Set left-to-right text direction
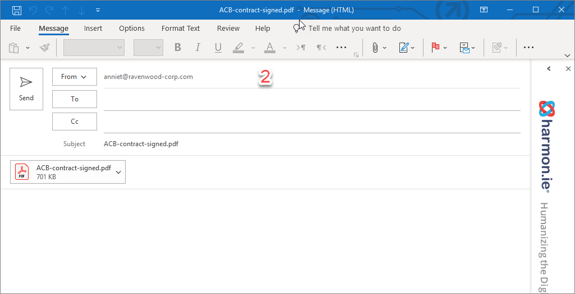Viewport: 575px width, 294px height. [301, 47]
